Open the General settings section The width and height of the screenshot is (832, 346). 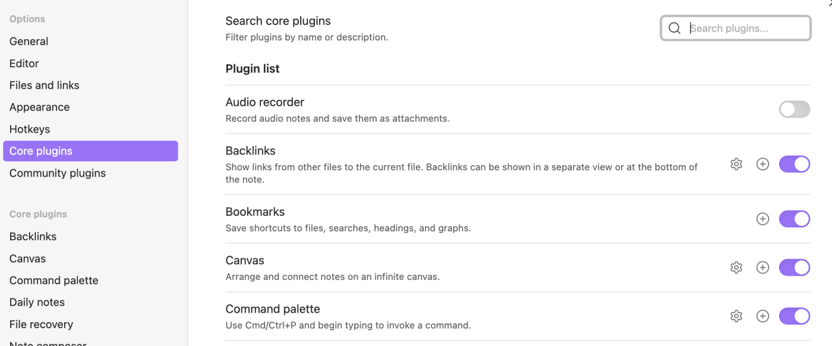29,41
